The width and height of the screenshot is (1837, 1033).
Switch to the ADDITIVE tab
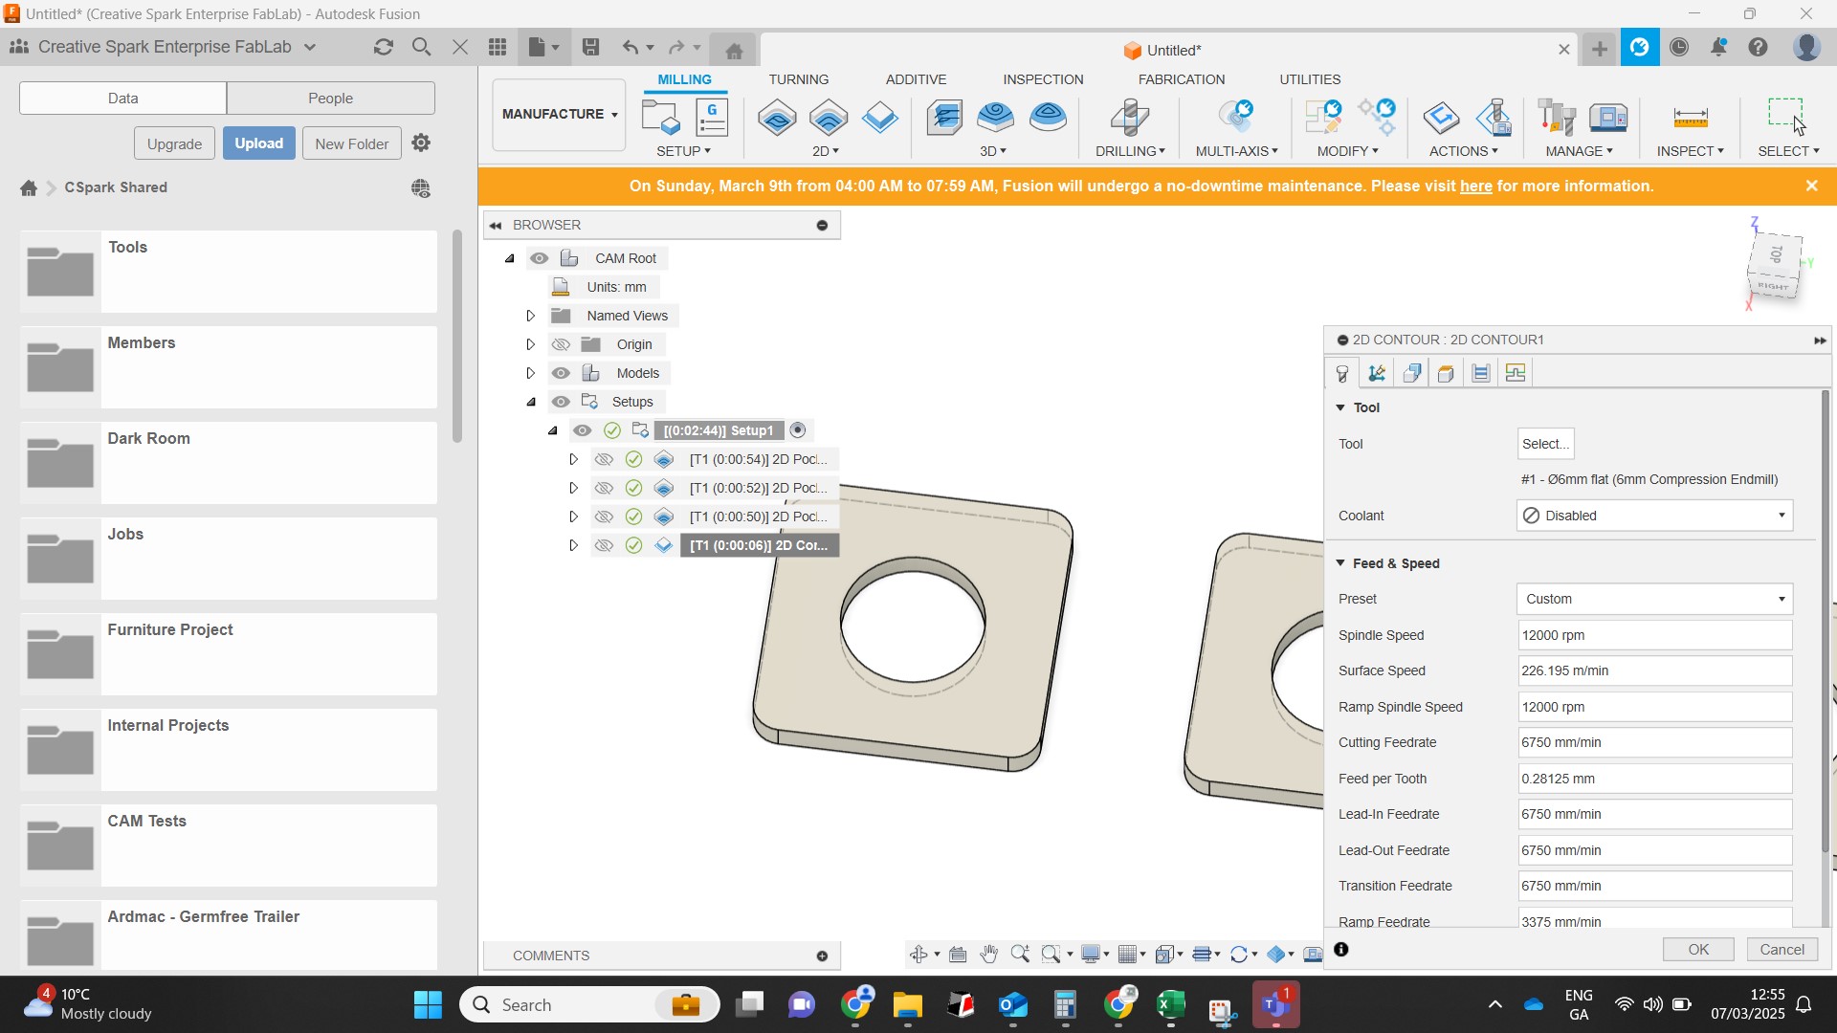point(916,79)
